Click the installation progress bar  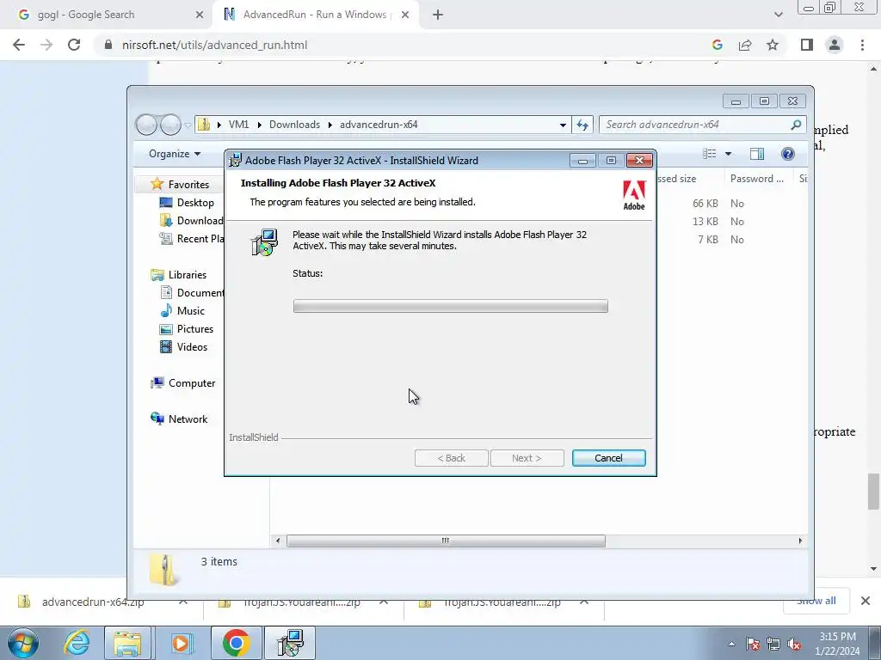click(x=450, y=306)
